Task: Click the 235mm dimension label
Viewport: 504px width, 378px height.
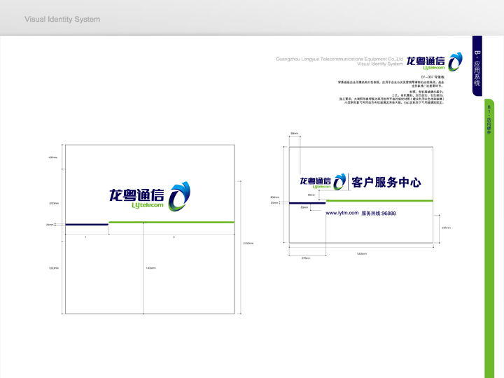Action: tap(446, 227)
